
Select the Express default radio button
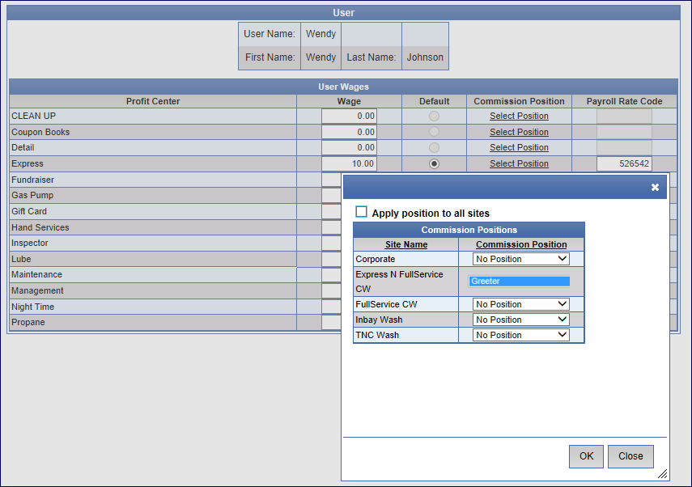point(434,163)
